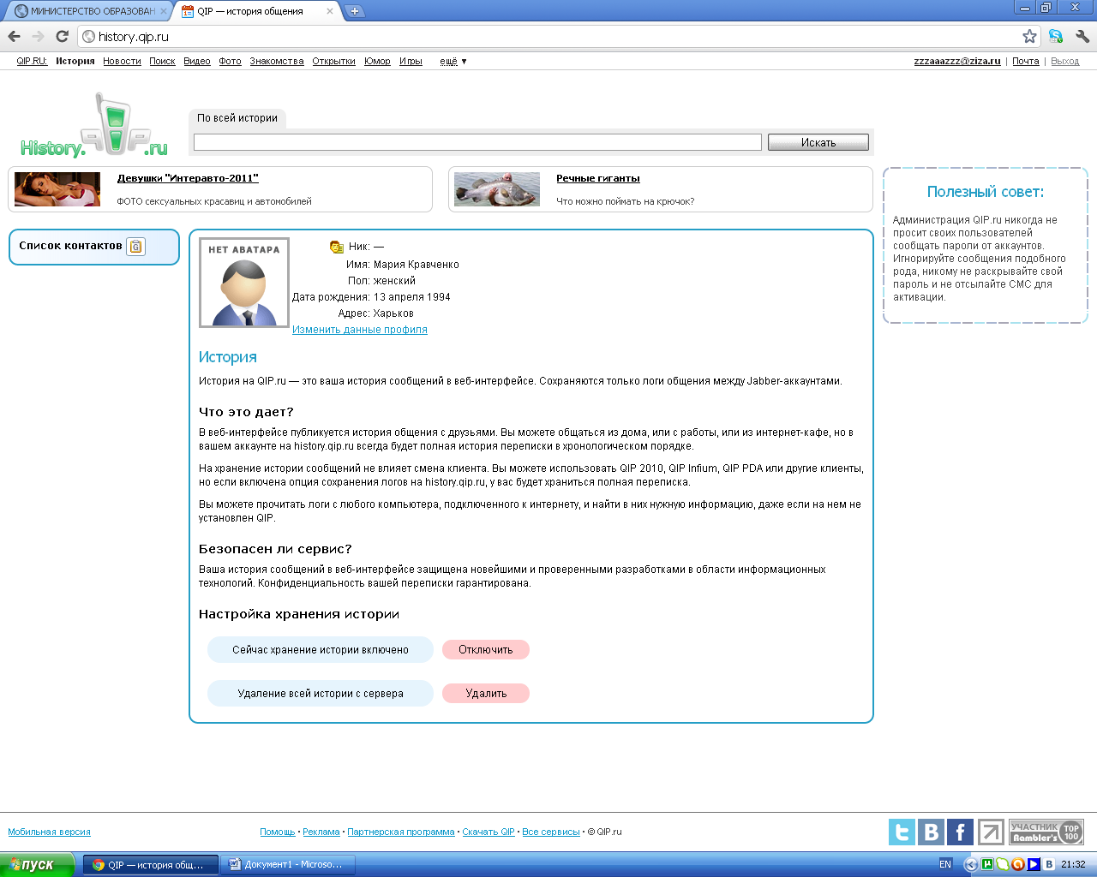Go back with the browser back arrow
The width and height of the screenshot is (1097, 877).
pyautogui.click(x=14, y=36)
